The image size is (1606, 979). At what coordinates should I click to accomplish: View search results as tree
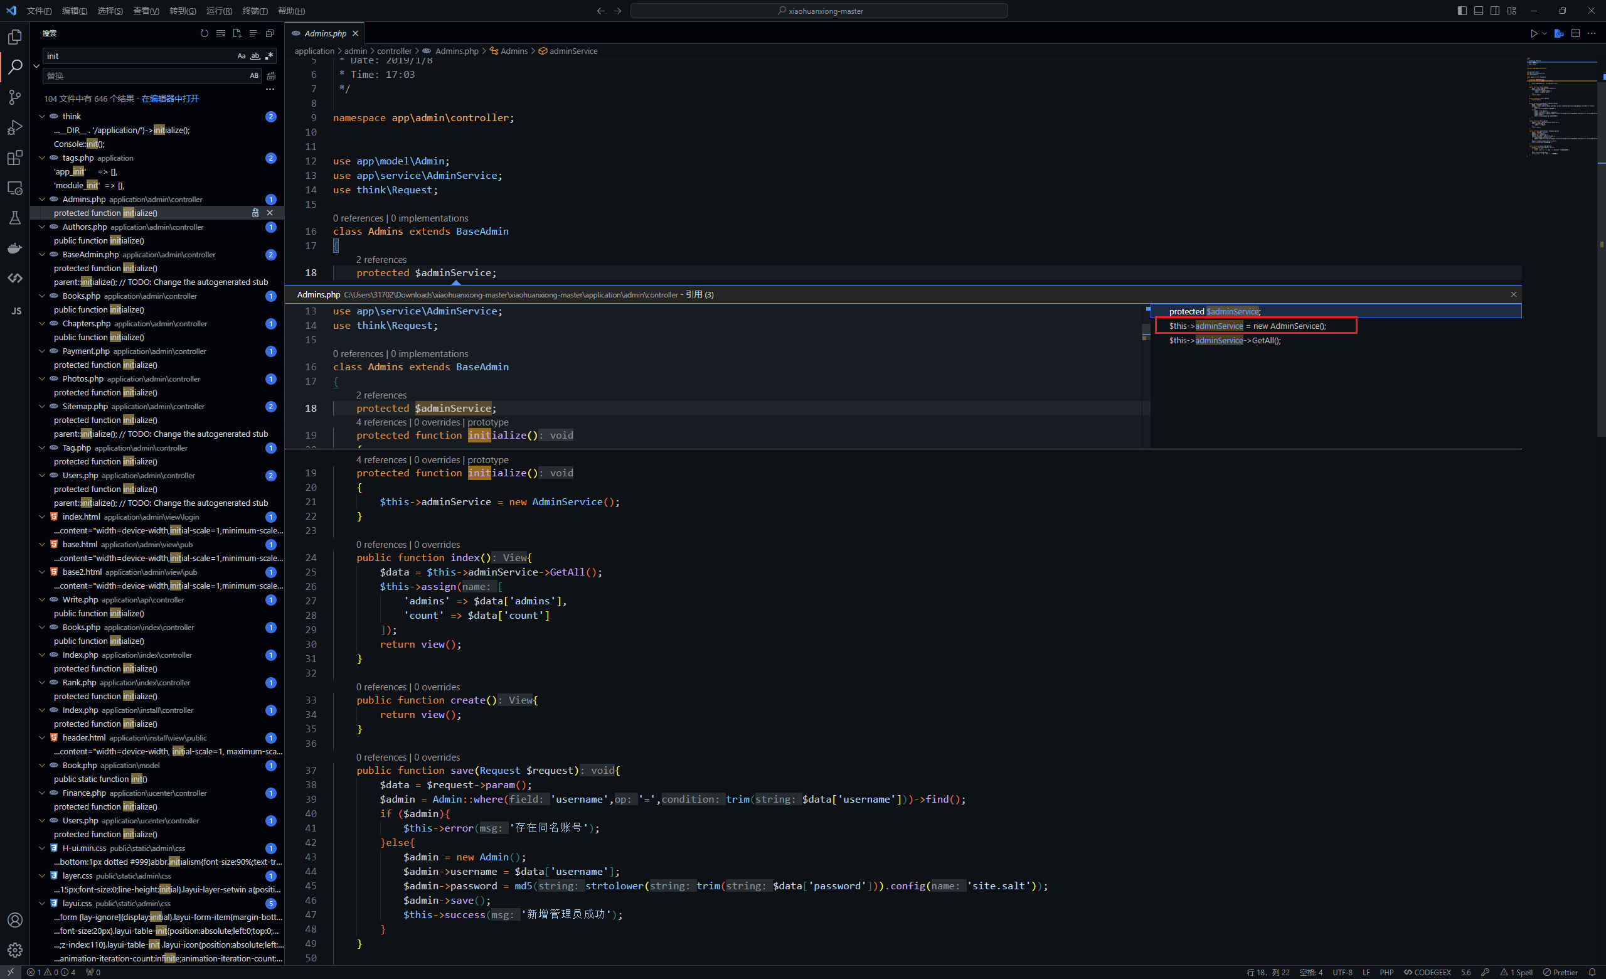pos(253,33)
